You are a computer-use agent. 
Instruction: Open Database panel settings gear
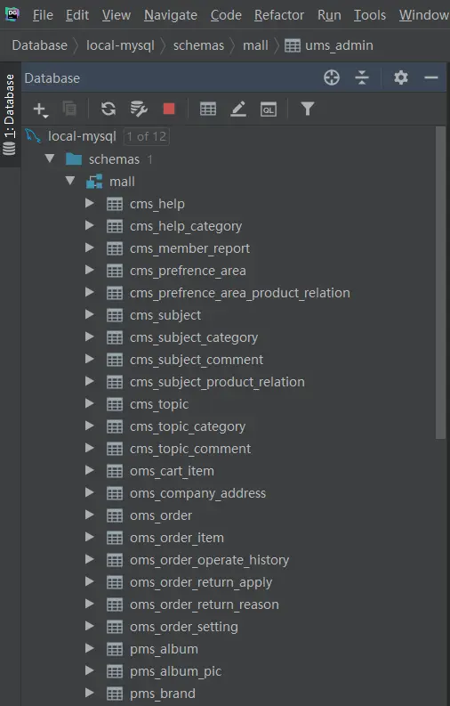[x=401, y=77]
